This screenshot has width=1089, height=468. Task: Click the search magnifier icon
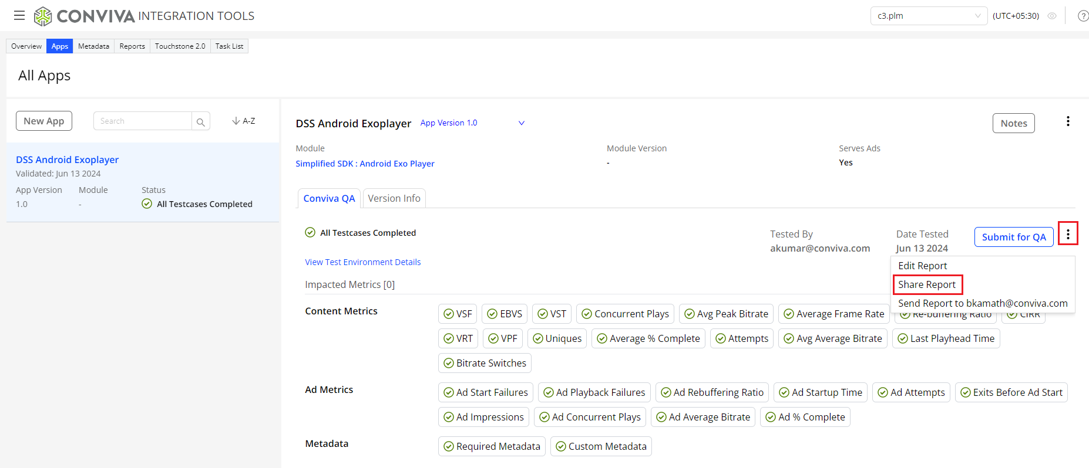click(x=201, y=121)
